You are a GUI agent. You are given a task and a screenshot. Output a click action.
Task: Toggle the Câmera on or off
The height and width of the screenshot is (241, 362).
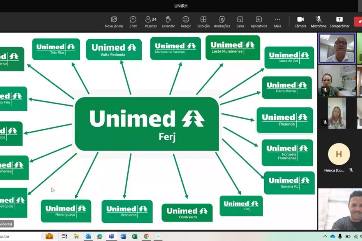300,22
